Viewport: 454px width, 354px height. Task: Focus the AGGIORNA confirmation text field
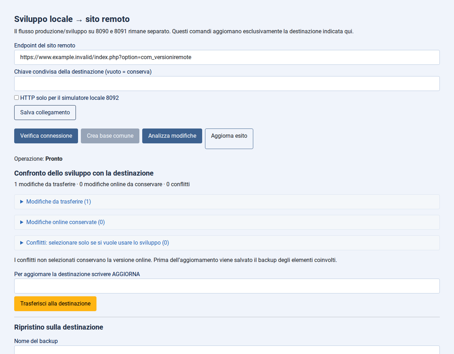point(227,286)
